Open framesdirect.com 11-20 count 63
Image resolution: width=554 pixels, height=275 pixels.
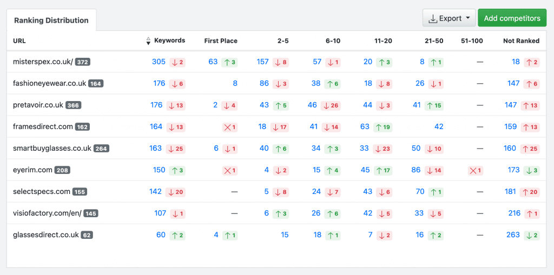coord(365,126)
